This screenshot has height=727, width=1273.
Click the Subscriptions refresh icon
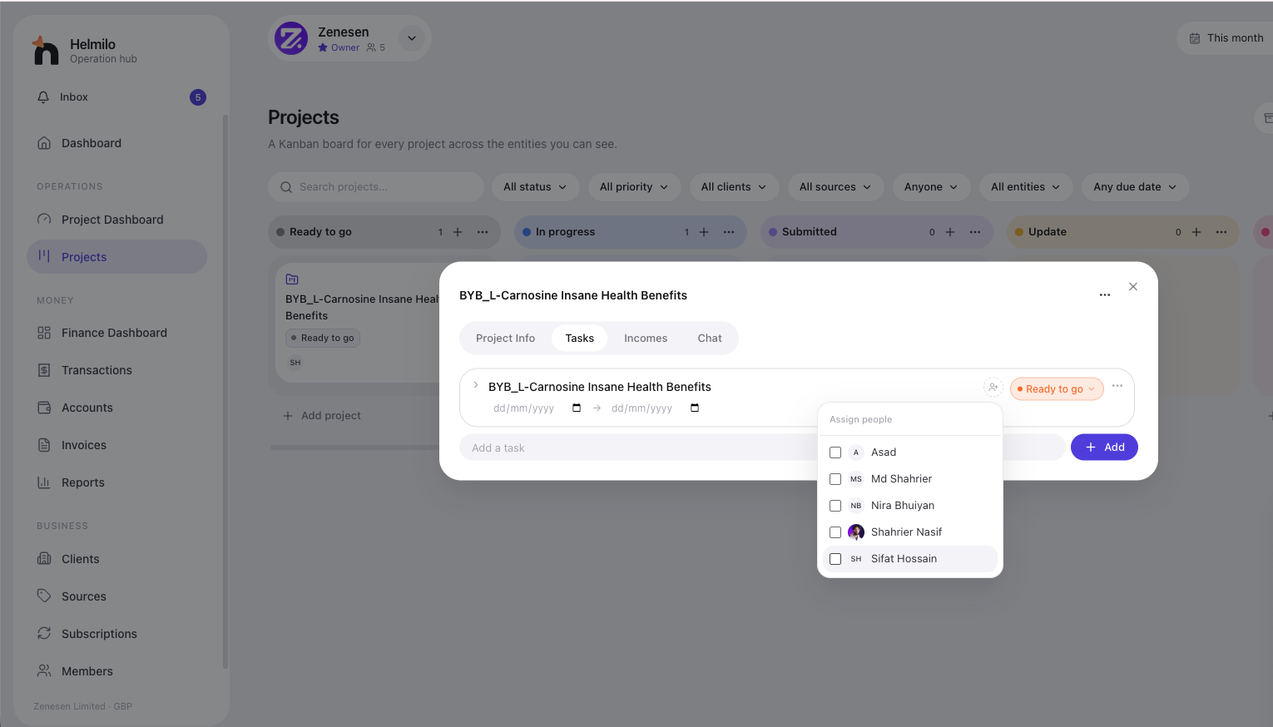pyautogui.click(x=44, y=633)
